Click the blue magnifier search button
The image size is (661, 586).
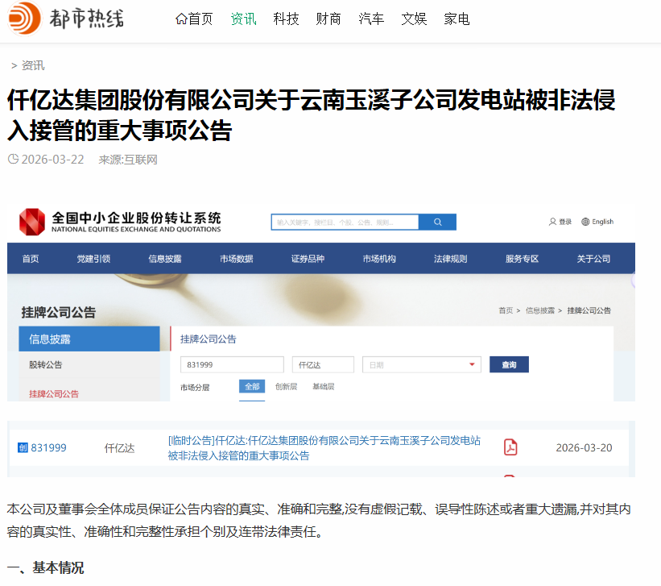click(437, 222)
